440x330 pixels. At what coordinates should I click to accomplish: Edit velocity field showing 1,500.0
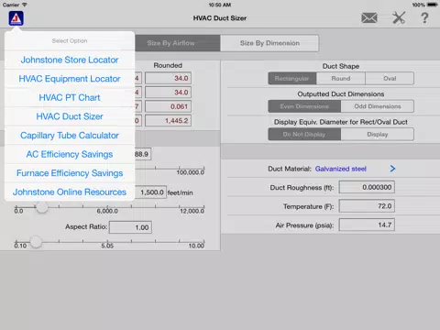[150, 192]
